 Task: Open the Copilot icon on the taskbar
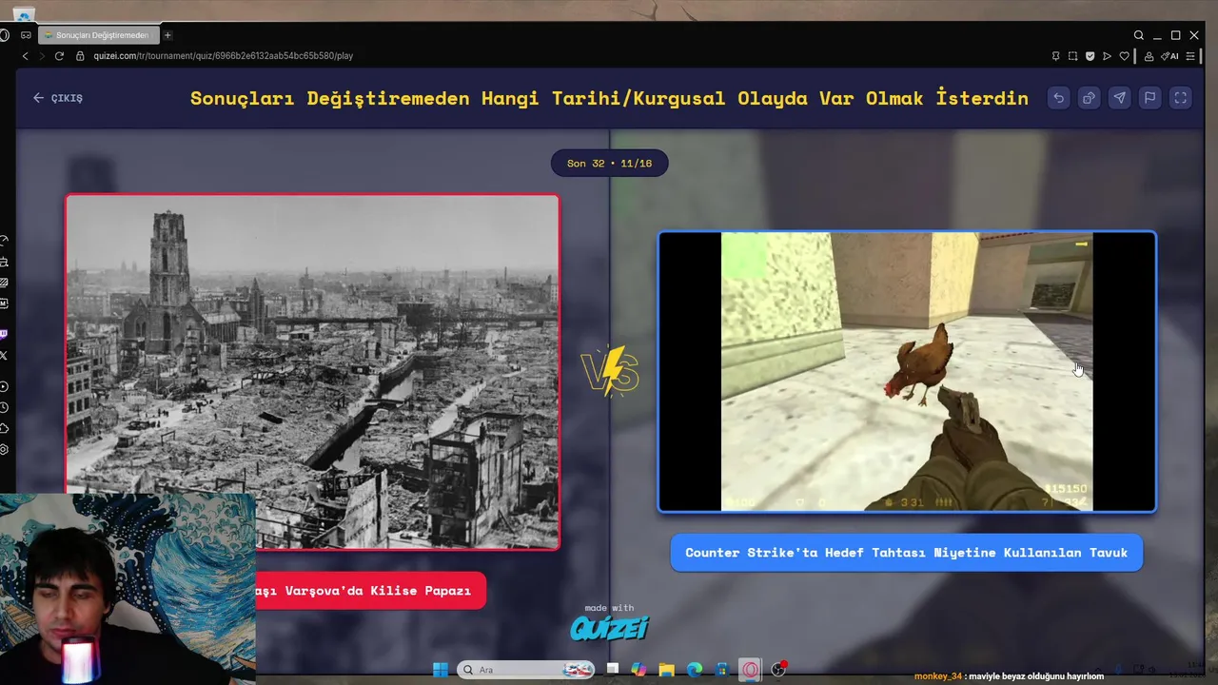point(638,670)
